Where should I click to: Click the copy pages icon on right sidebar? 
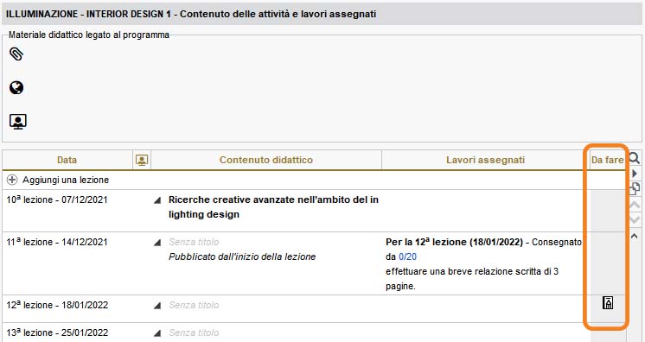[635, 188]
